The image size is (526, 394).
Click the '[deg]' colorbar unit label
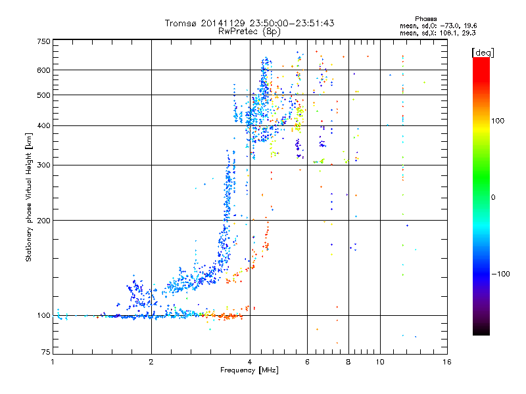coord(483,53)
